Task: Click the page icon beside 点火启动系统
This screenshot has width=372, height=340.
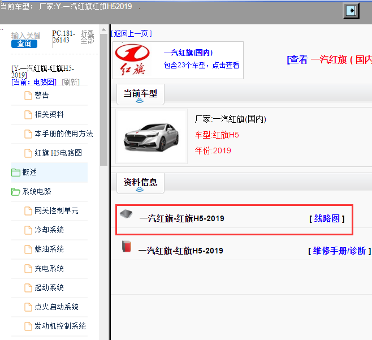Action: click(28, 307)
